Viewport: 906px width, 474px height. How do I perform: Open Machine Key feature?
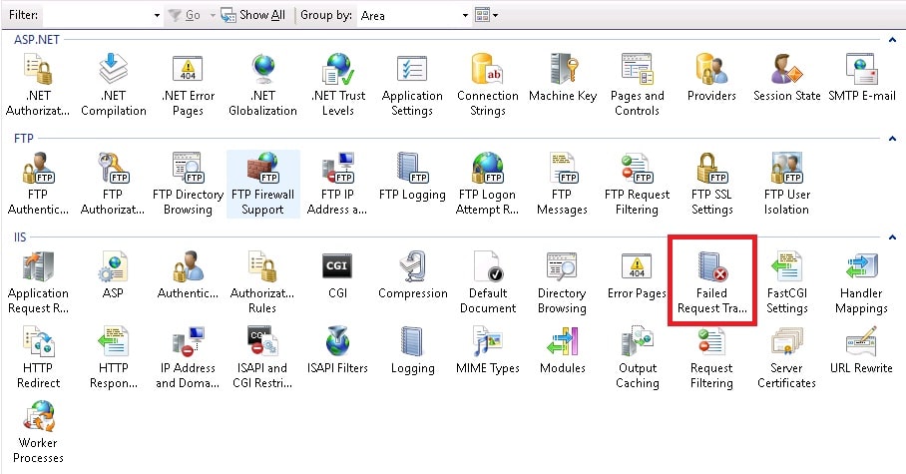tap(562, 78)
